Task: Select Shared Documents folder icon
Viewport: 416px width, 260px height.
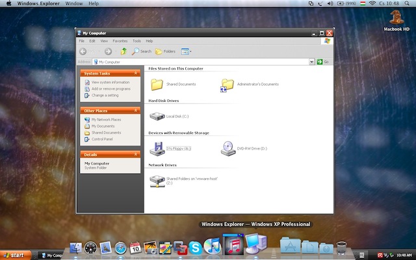Action: tap(157, 84)
